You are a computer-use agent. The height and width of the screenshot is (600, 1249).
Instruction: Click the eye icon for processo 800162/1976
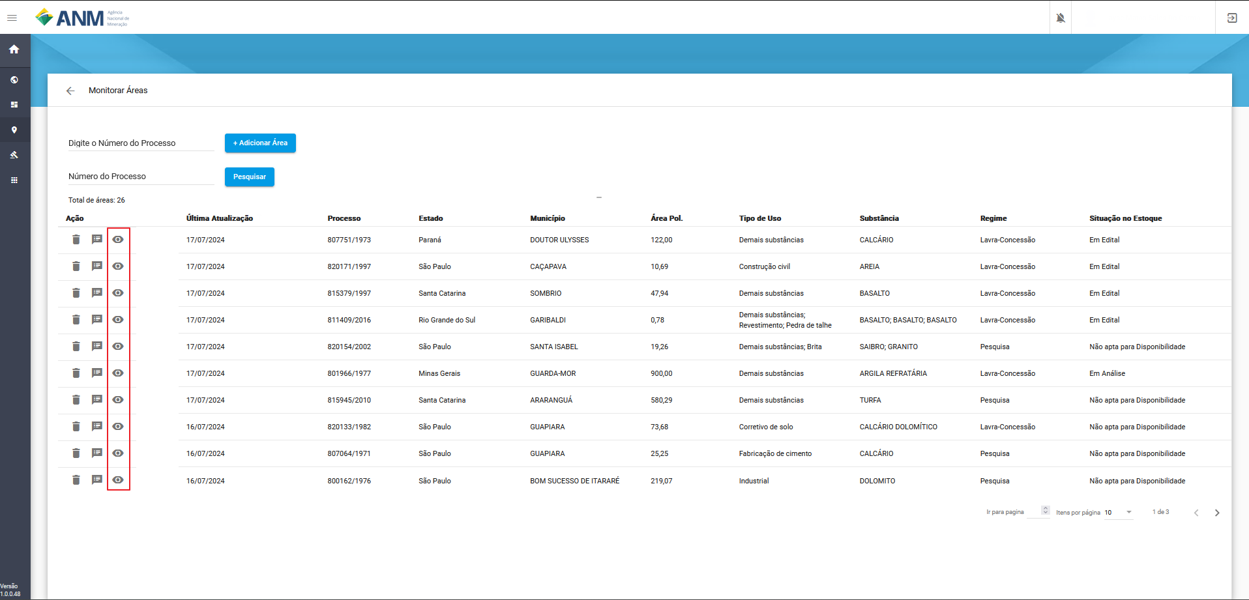pos(118,480)
